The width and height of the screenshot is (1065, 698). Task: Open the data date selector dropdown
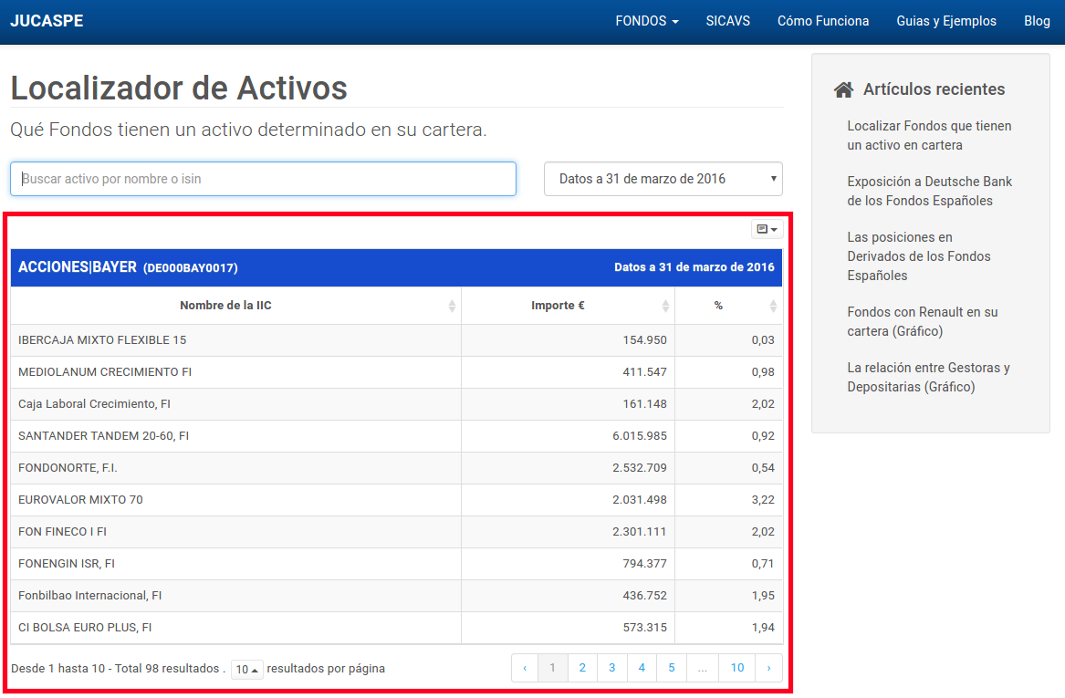[663, 179]
